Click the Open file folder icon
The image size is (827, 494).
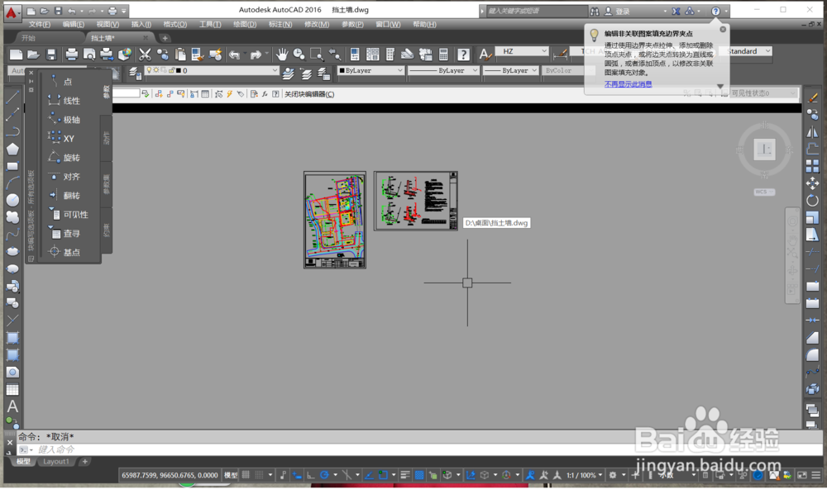33,55
